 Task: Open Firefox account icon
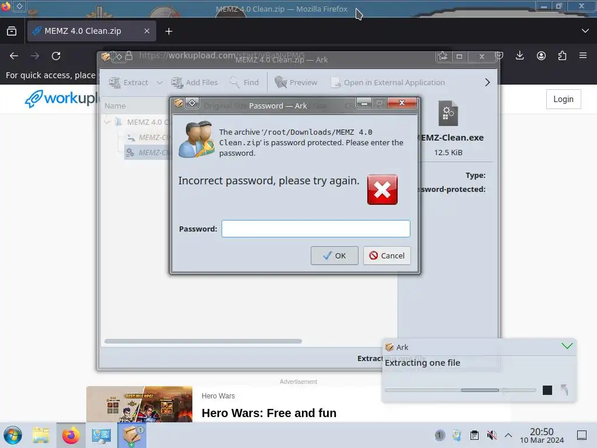[541, 55]
